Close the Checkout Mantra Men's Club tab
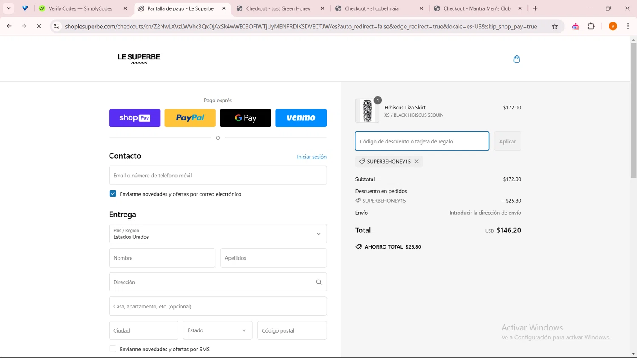Viewport: 637px width, 358px height. click(x=520, y=8)
